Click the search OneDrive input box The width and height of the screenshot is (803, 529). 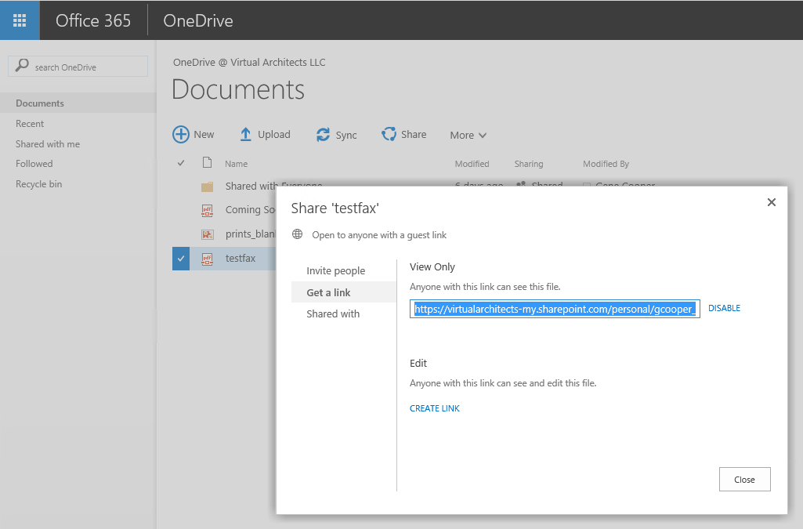click(78, 66)
